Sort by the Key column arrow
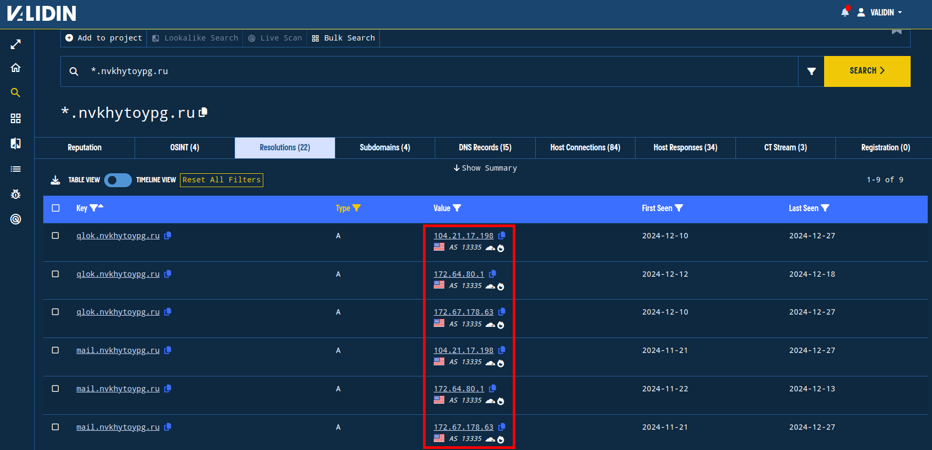This screenshot has height=450, width=932. pyautogui.click(x=101, y=207)
